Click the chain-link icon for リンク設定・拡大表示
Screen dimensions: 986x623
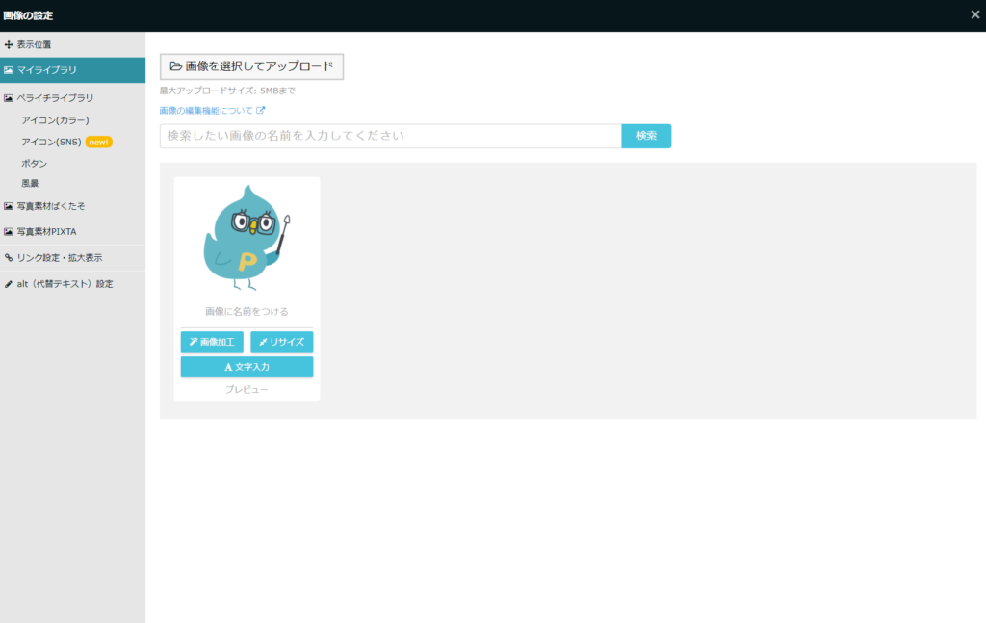tap(9, 258)
